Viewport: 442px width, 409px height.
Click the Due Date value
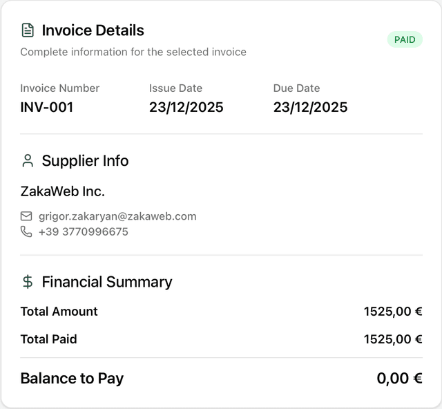click(311, 107)
